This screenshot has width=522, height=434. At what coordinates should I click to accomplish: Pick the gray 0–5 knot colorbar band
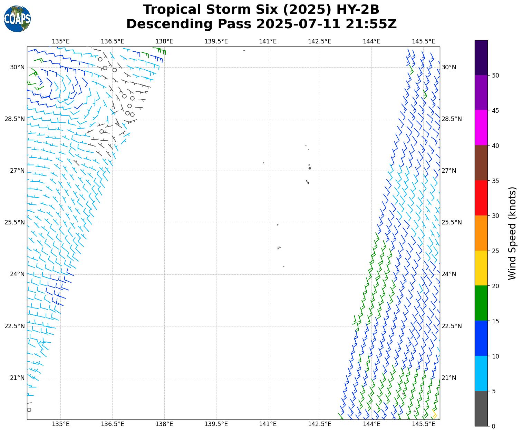coord(481,408)
